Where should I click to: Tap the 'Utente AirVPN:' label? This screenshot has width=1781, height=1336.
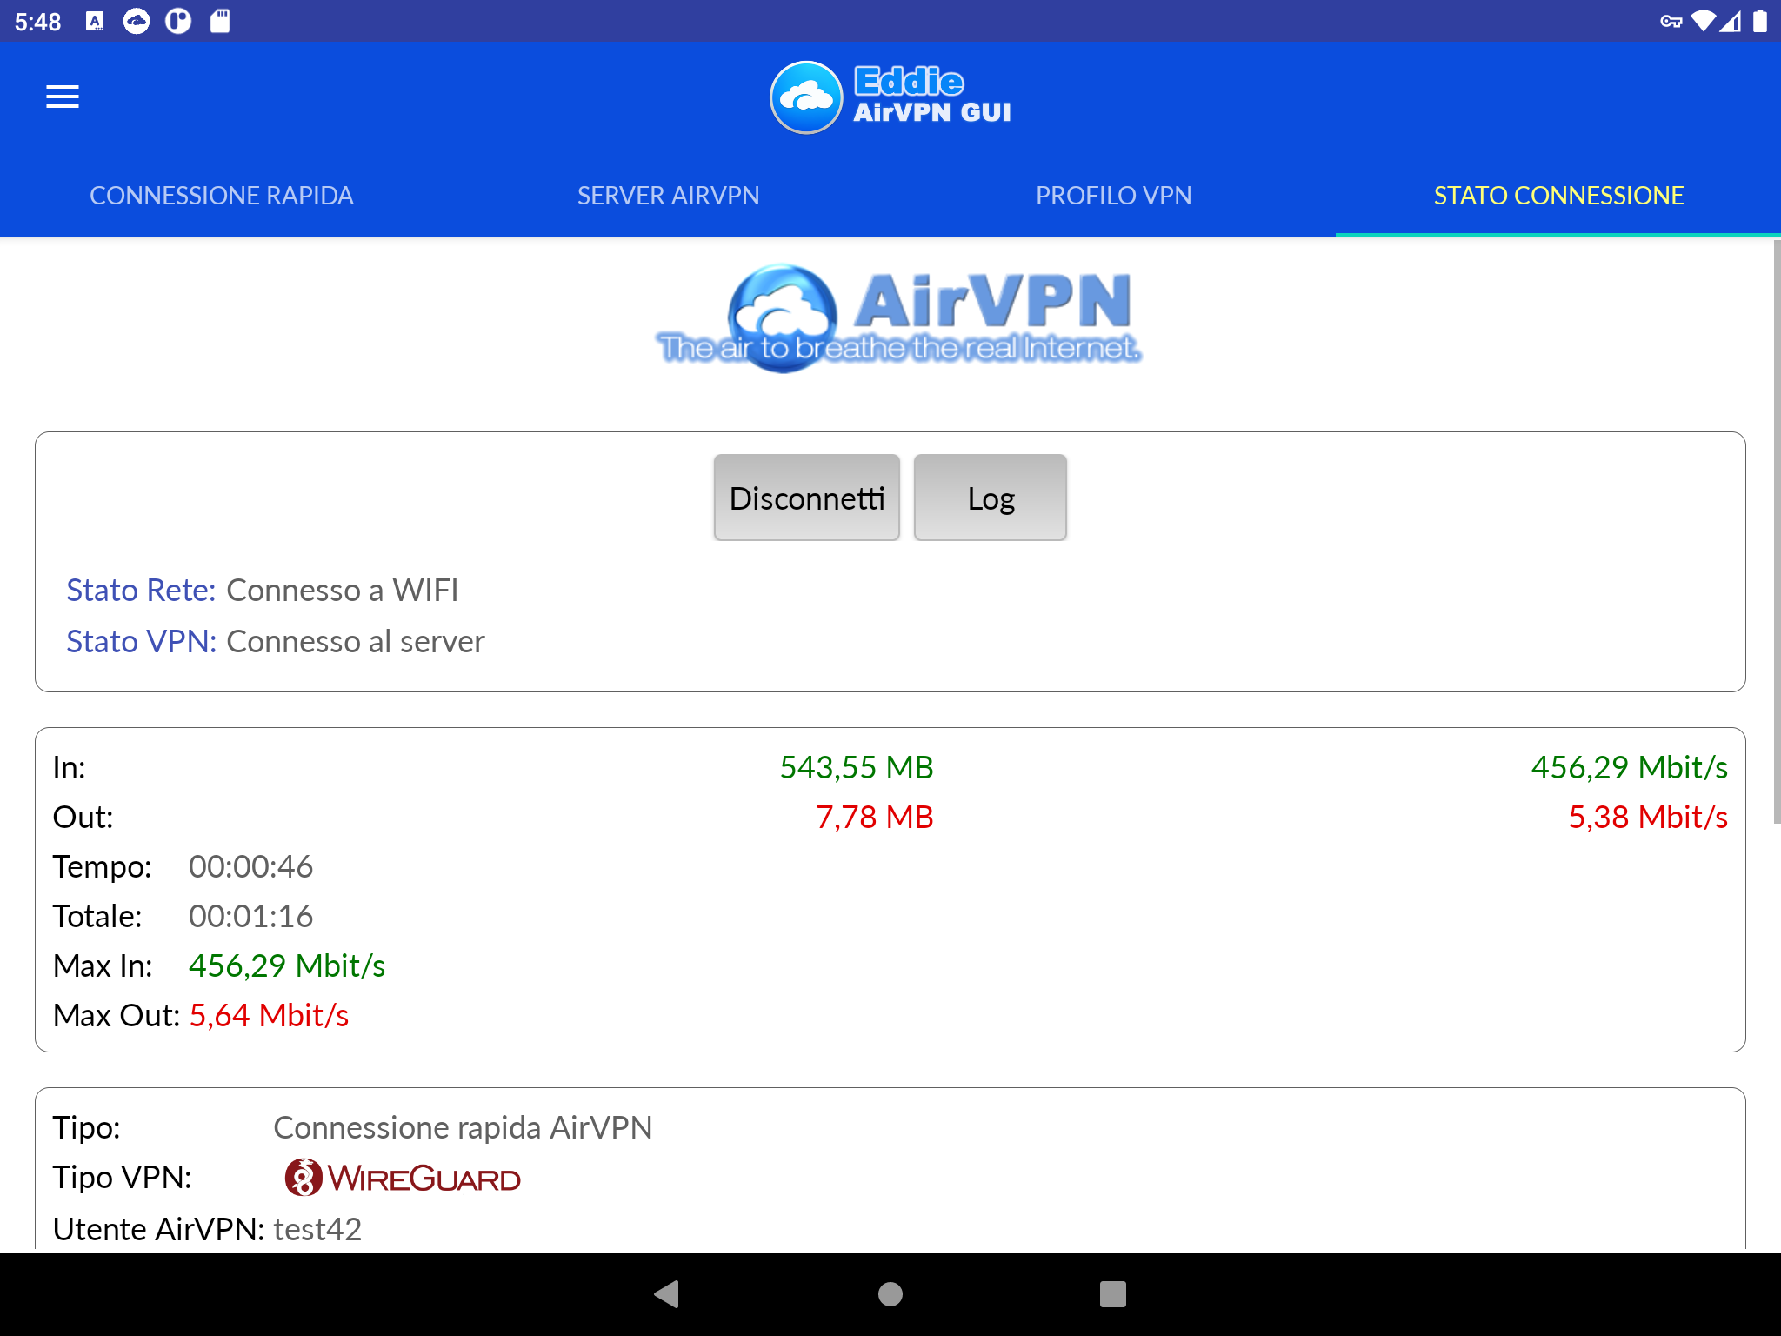(158, 1229)
